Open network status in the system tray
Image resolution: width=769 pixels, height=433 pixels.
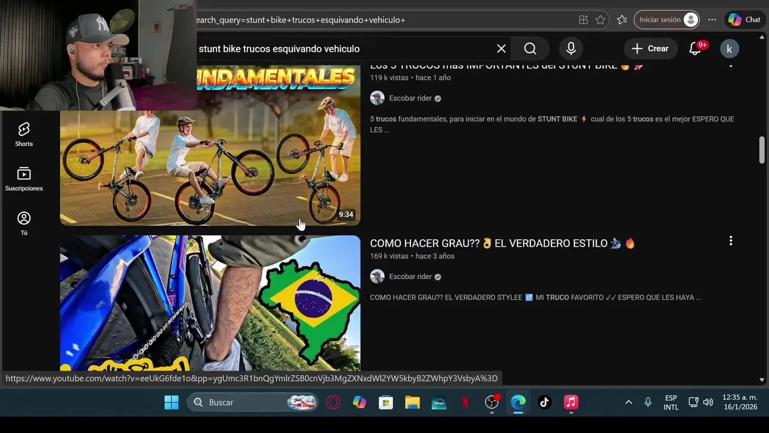tap(693, 402)
